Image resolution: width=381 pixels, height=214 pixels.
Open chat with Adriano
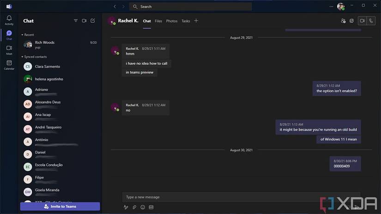point(60,92)
